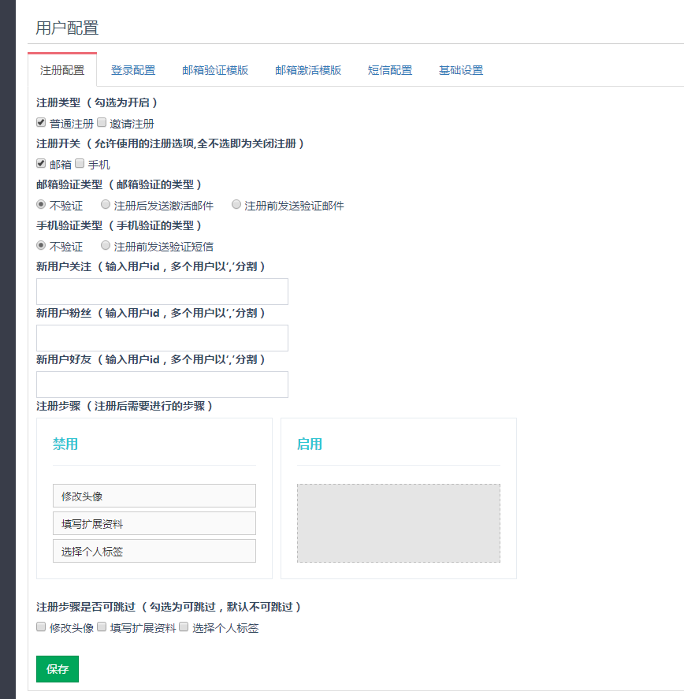Focus the 新用户关注 input field

(162, 292)
